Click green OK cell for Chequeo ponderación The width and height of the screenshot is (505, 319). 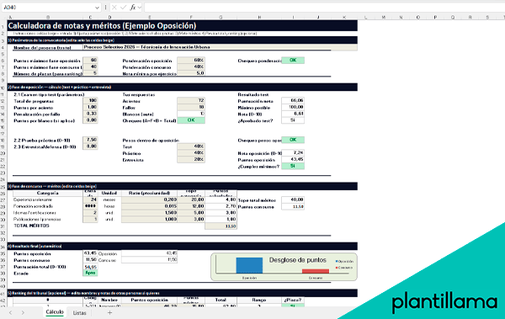click(293, 61)
